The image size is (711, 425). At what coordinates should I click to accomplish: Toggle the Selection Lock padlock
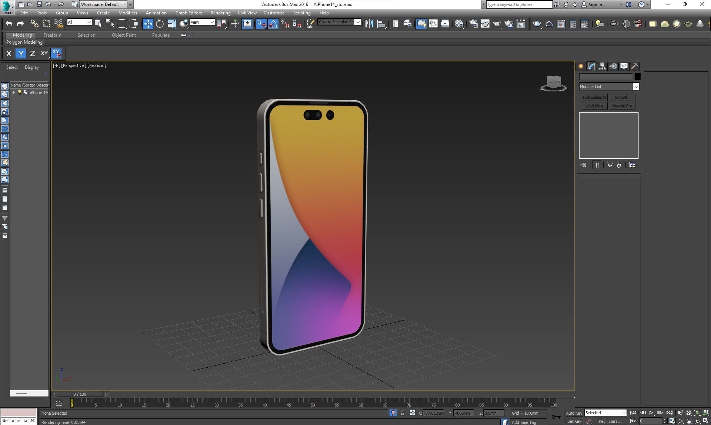click(x=403, y=413)
